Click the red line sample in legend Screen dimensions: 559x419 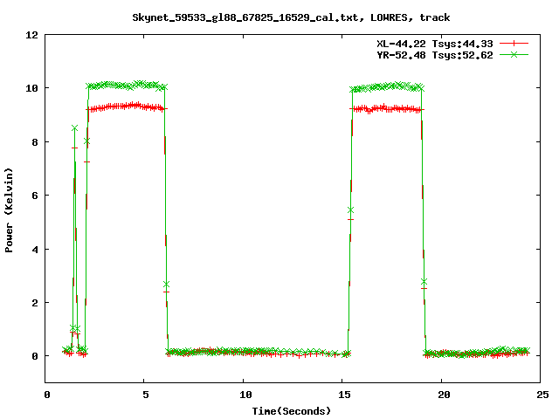[514, 44]
